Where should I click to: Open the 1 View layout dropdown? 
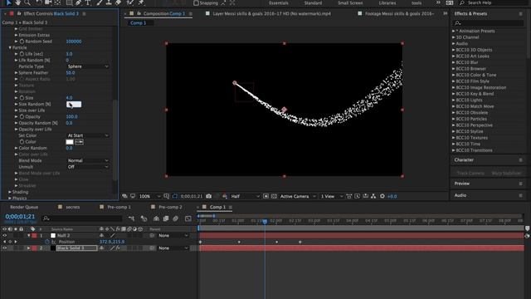pyautogui.click(x=332, y=196)
